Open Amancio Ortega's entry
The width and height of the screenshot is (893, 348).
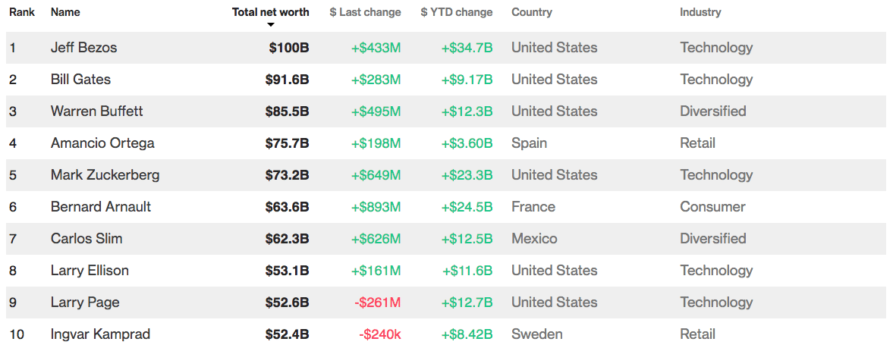click(102, 143)
